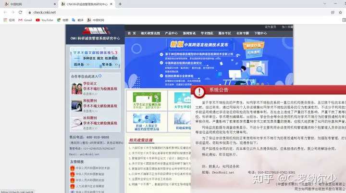Open the Gmail bookmark
The width and height of the screenshot is (346, 193).
25,20
